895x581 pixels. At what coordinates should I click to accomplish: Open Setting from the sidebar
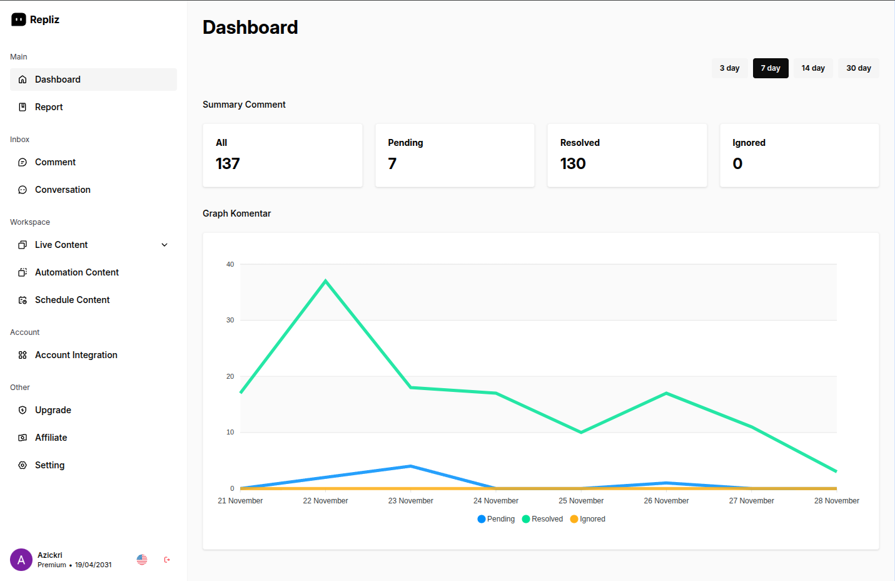tap(49, 465)
